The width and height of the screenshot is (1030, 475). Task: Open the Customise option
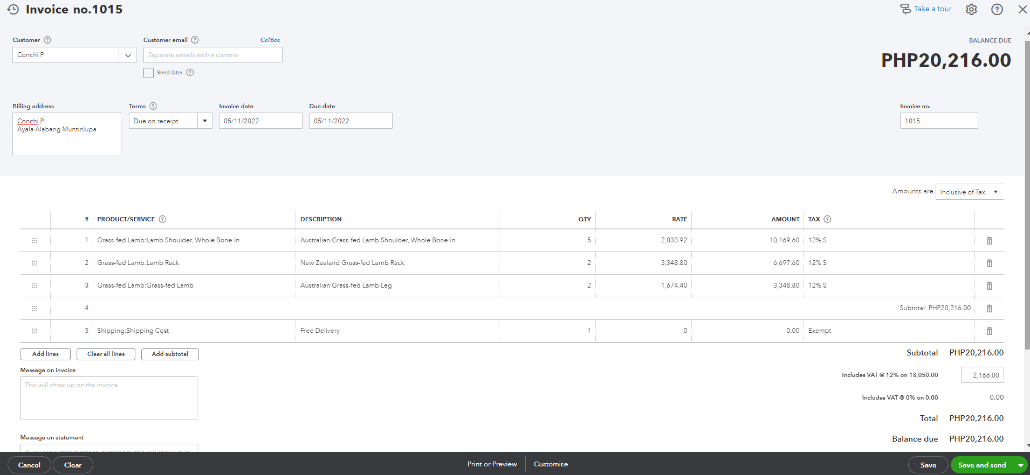coord(551,464)
